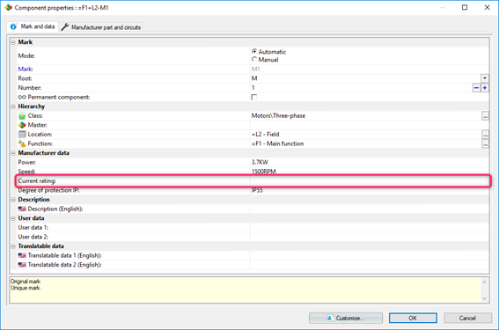Click the minus button for Number
Screen dimensions: 499x330
[x=476, y=88]
